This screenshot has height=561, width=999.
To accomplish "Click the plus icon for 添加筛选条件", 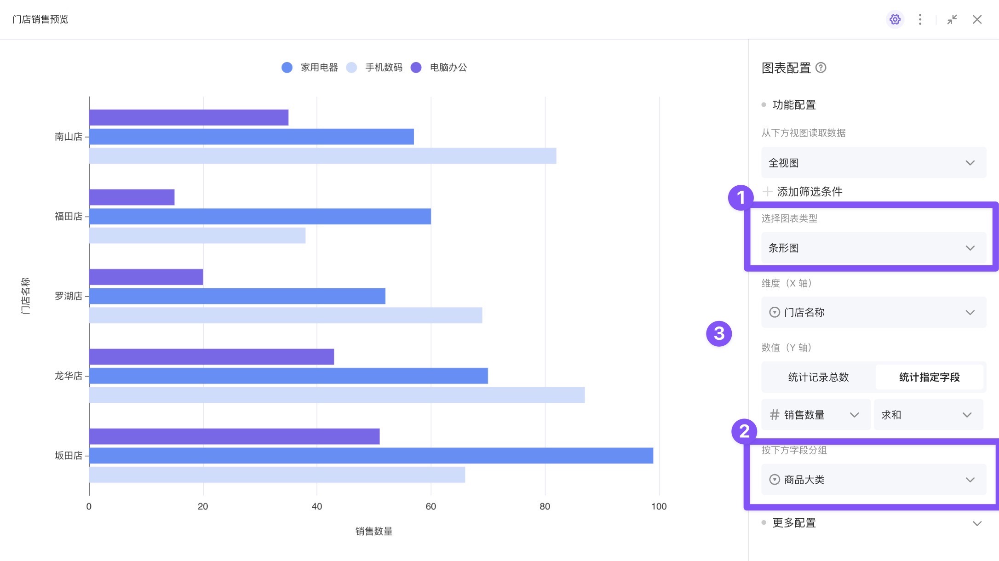I will pos(767,191).
